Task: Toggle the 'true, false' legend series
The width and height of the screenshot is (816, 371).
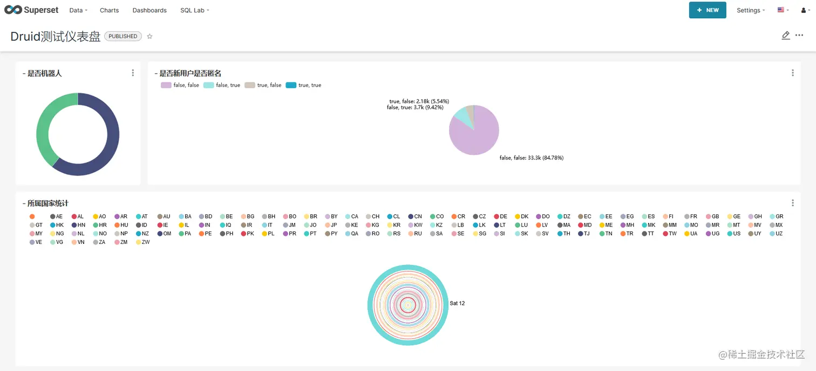Action: [263, 85]
